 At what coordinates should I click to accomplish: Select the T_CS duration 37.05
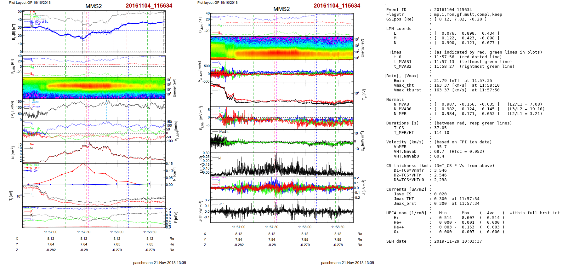(x=440, y=128)
